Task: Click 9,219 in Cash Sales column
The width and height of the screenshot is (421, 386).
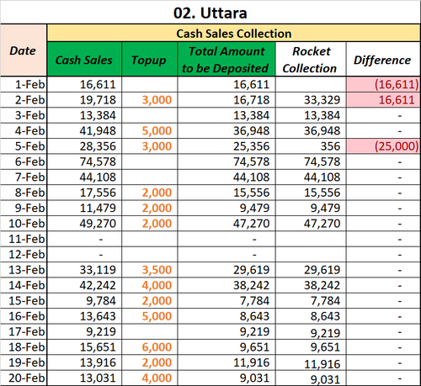Action: pos(84,331)
